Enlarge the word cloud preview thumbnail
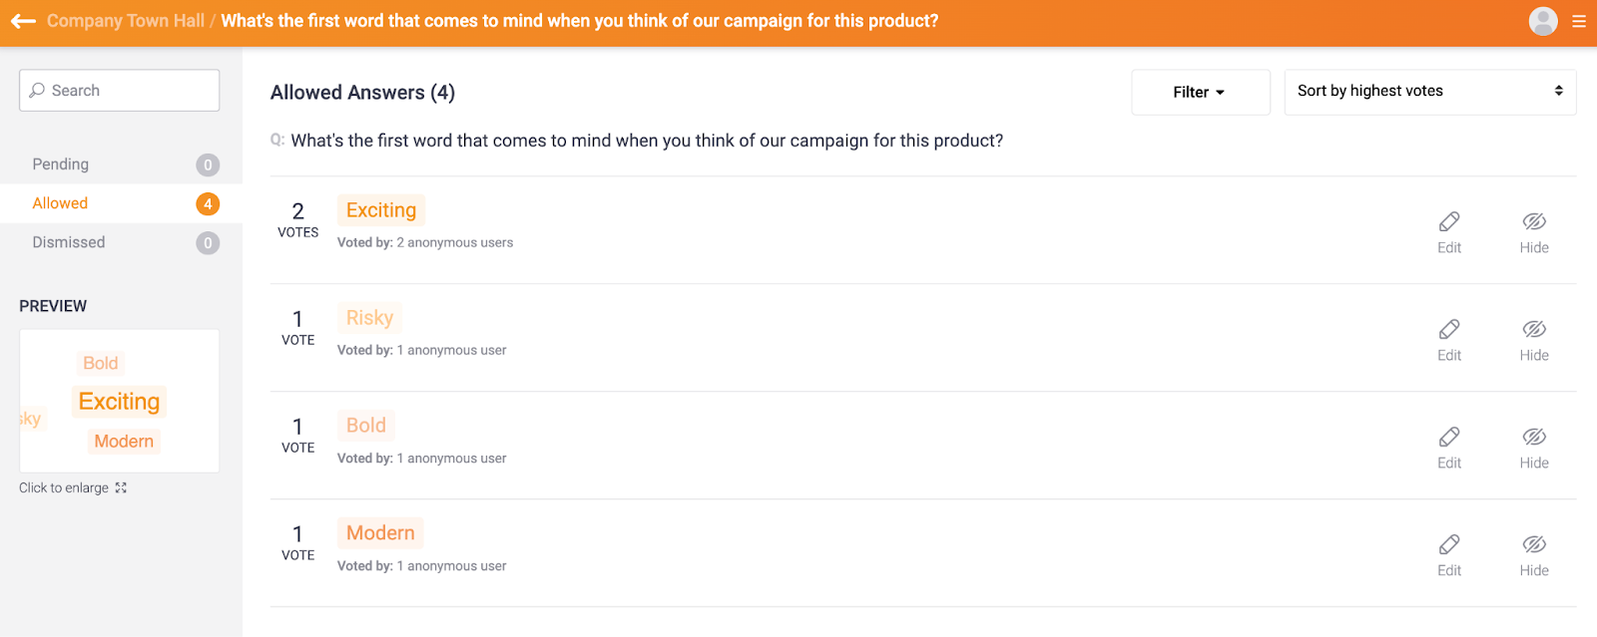 pyautogui.click(x=119, y=401)
